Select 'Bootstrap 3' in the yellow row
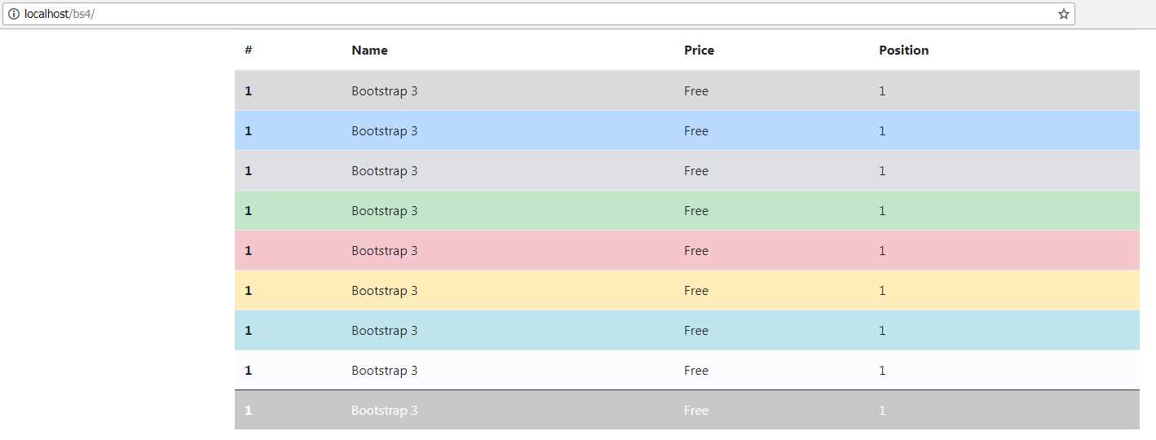The image size is (1156, 440). click(384, 291)
